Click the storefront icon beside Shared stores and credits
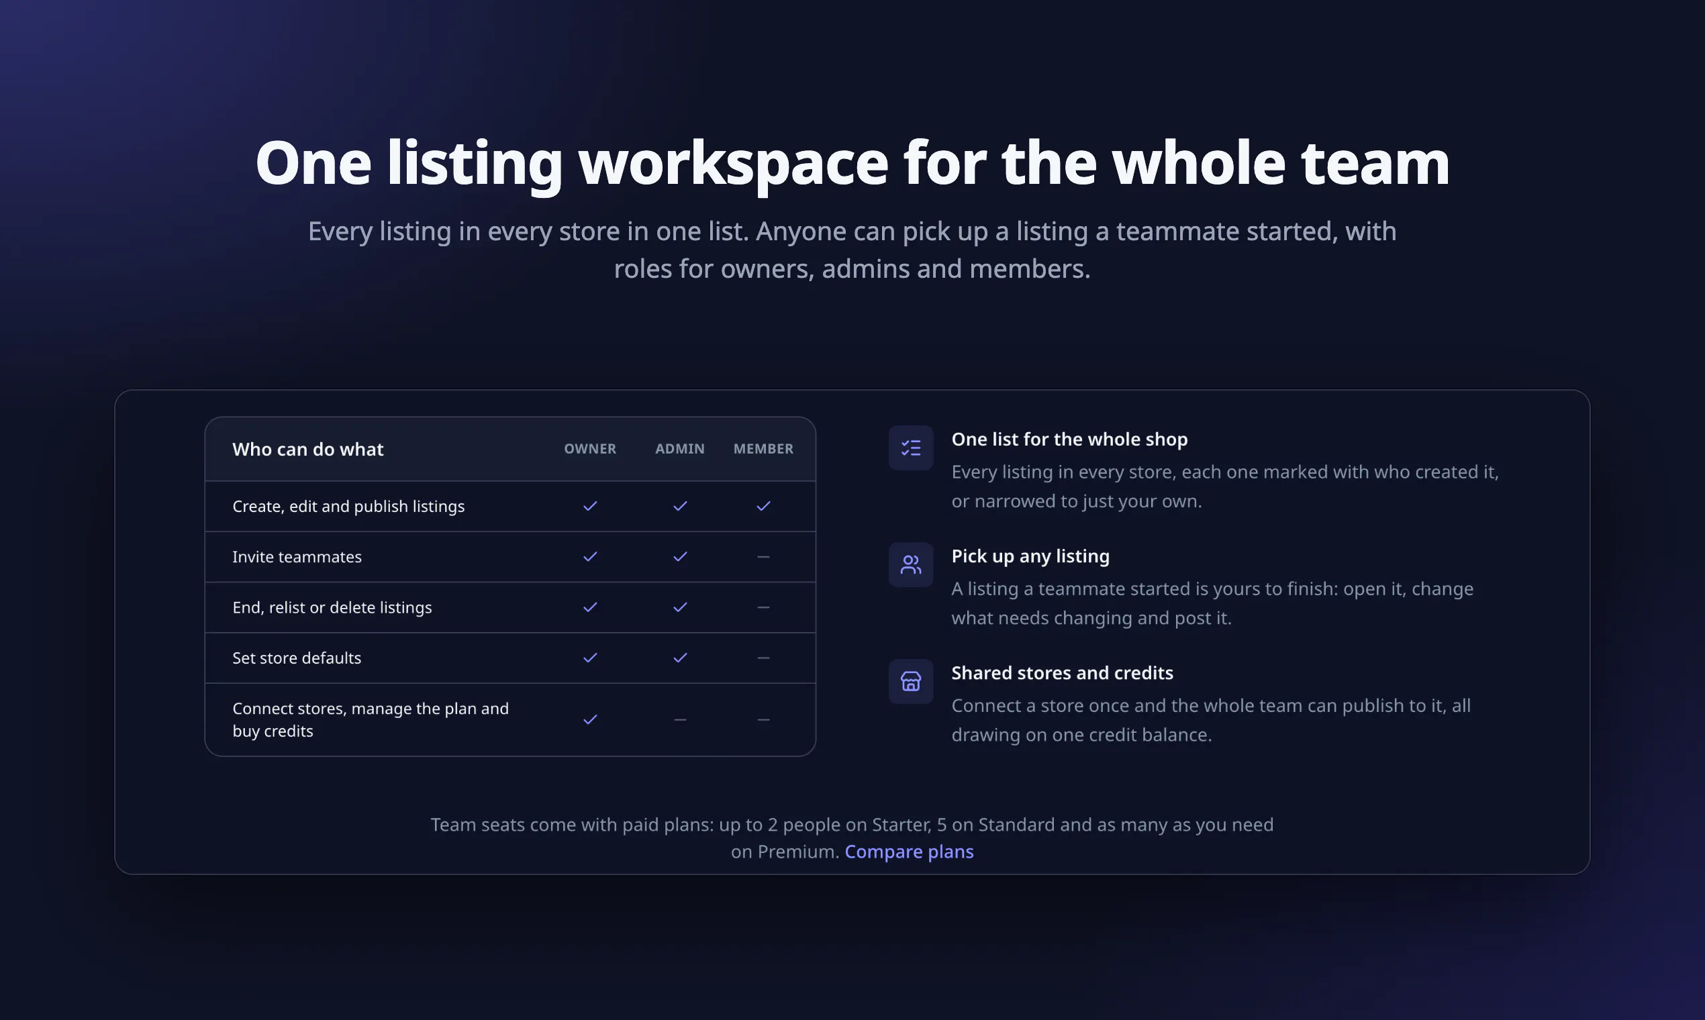This screenshot has height=1020, width=1705. coord(911,682)
